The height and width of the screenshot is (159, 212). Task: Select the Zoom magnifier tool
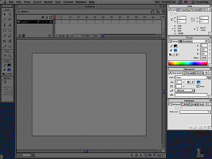click(x=10, y=56)
